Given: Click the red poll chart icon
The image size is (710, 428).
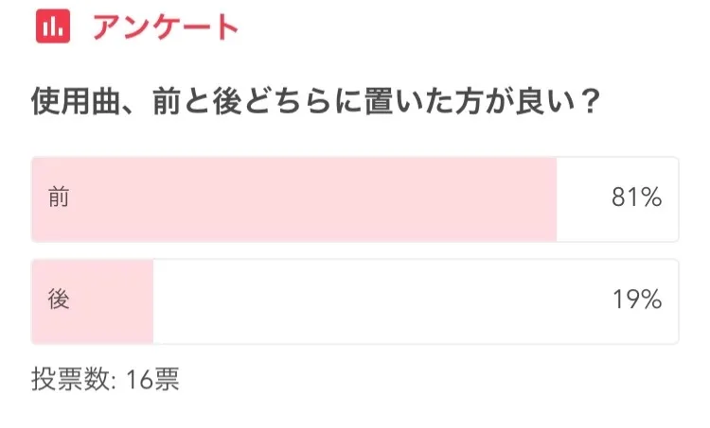Looking at the screenshot, I should [x=54, y=27].
